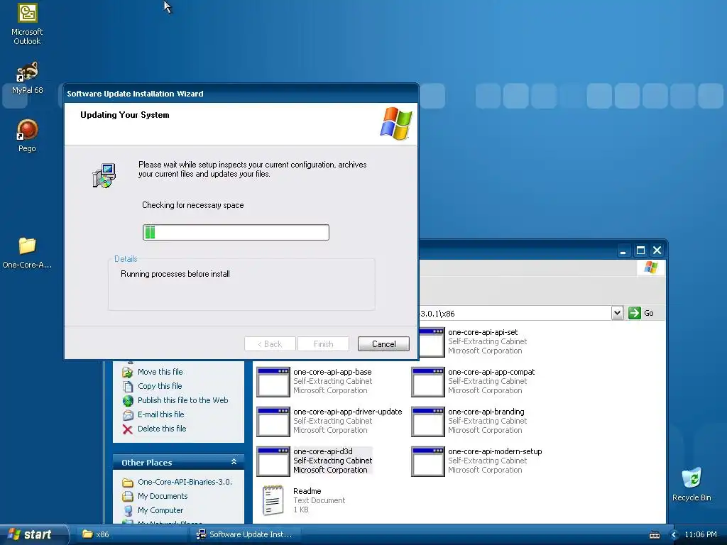Open My Computer under Other Places
727x545 pixels.
(160, 510)
